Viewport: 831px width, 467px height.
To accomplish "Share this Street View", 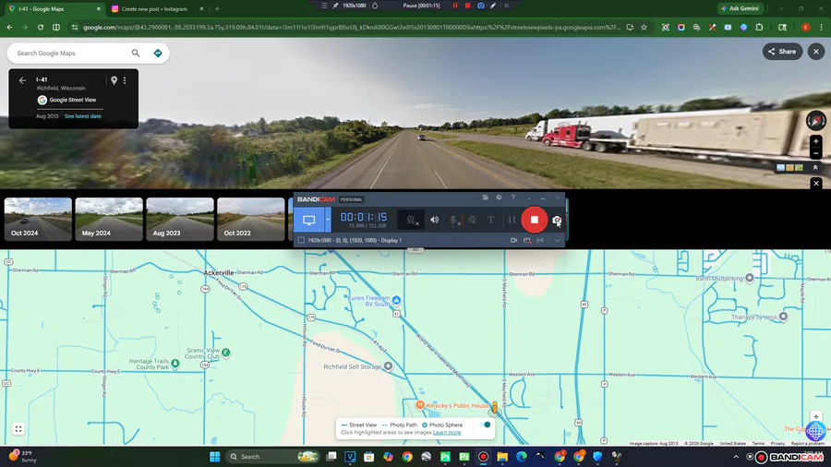I will 782,52.
